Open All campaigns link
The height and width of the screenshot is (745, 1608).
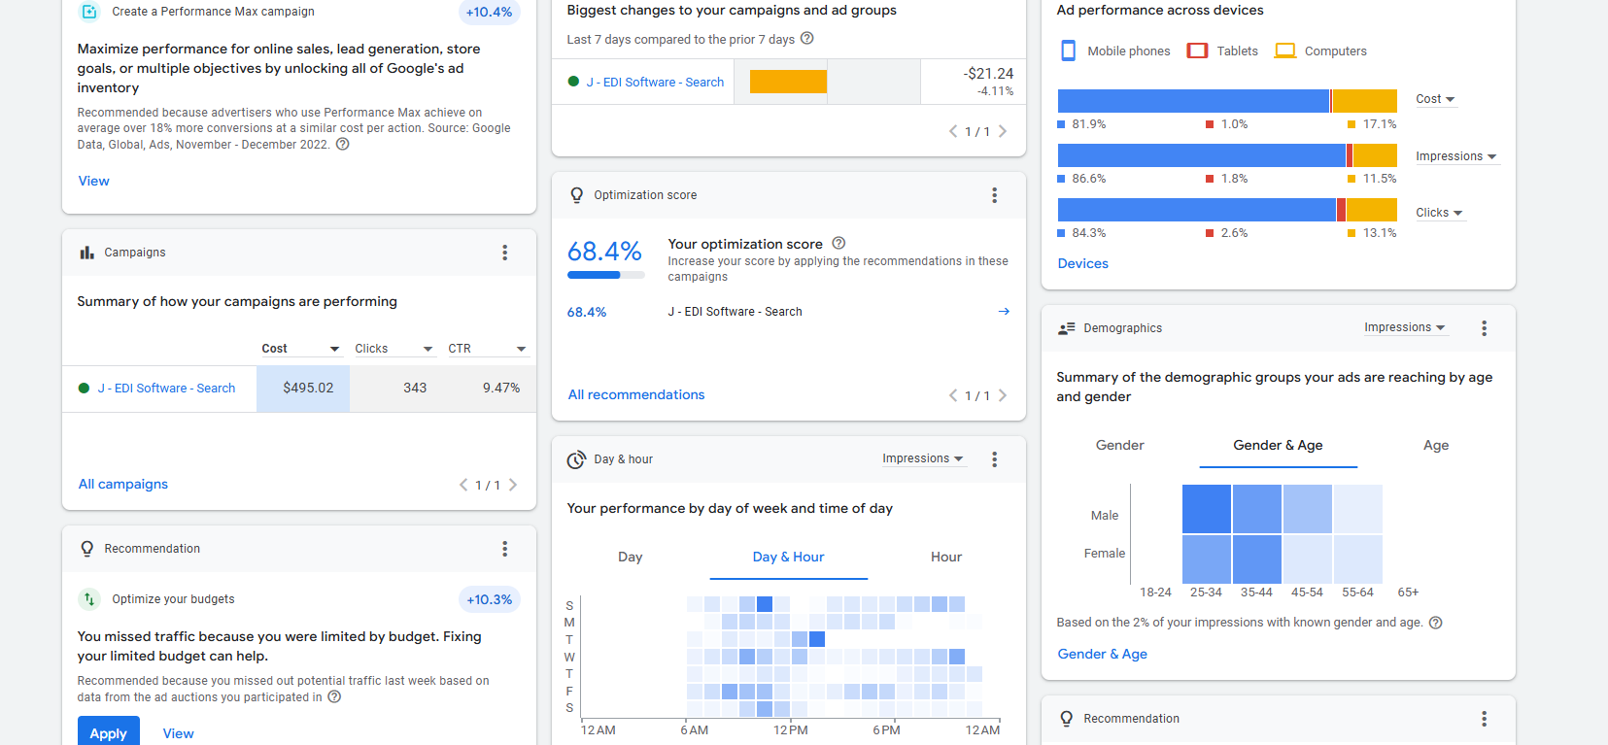click(123, 484)
